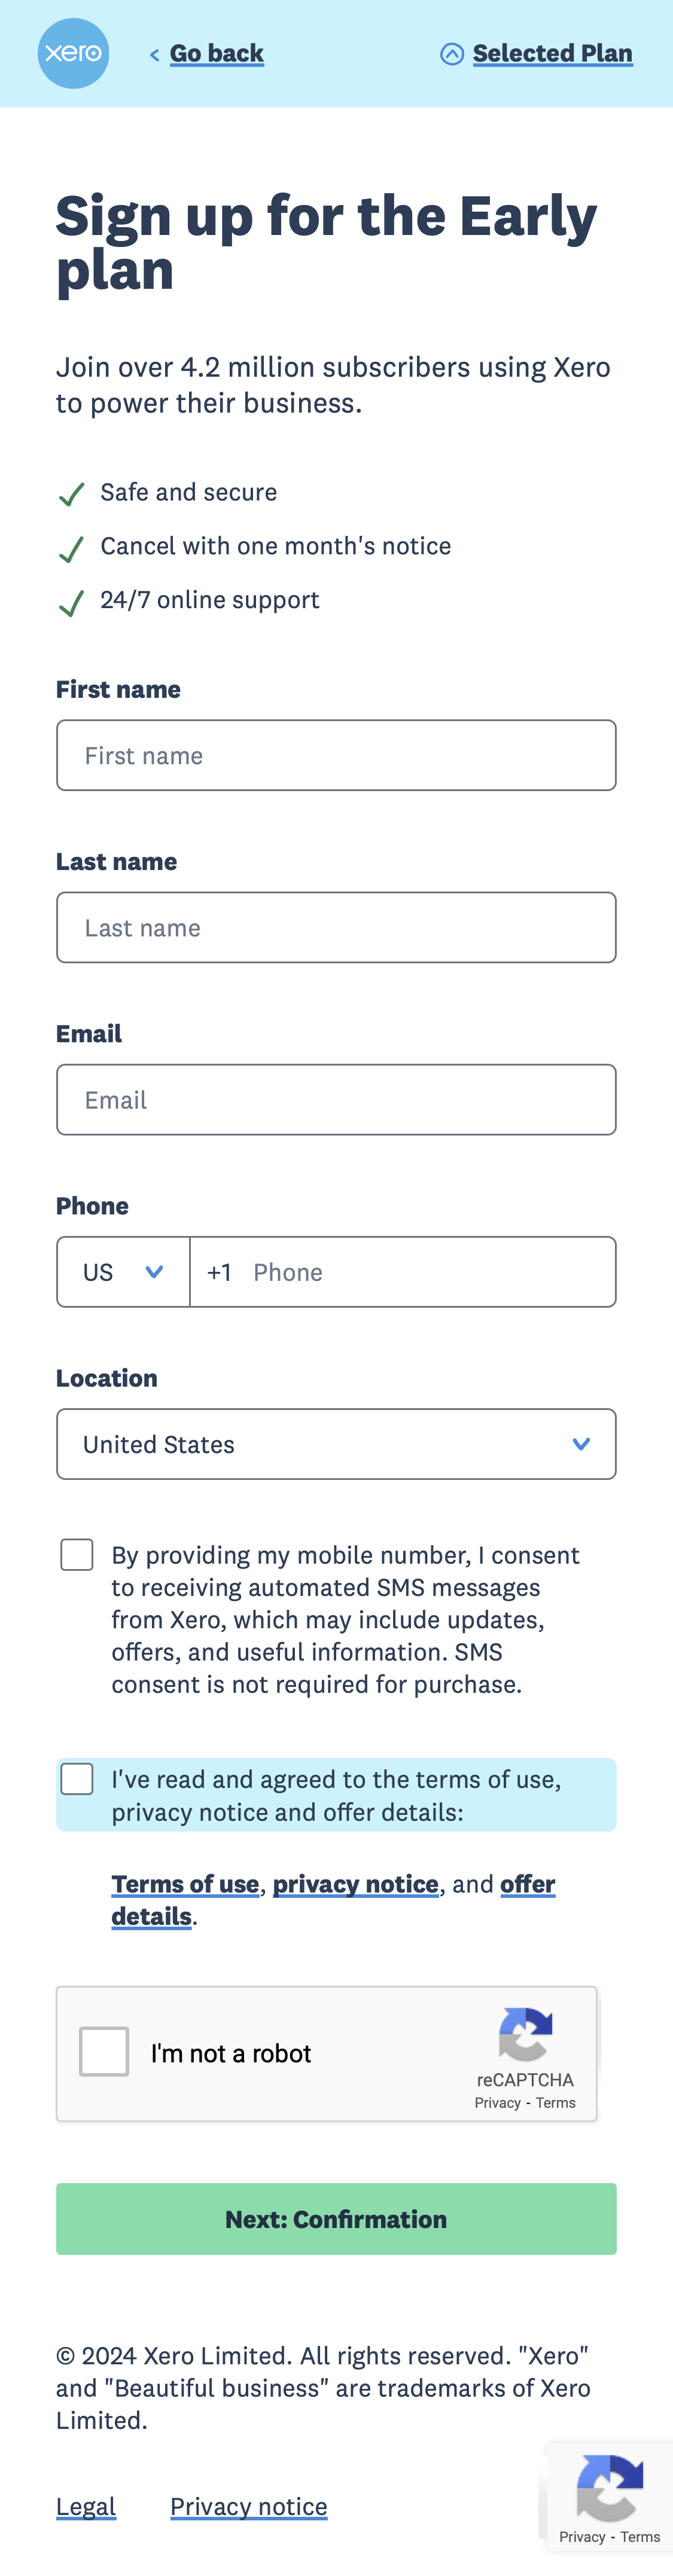Check the terms of use agreement box
Viewport: 673px width, 2576px height.
[x=77, y=1778]
